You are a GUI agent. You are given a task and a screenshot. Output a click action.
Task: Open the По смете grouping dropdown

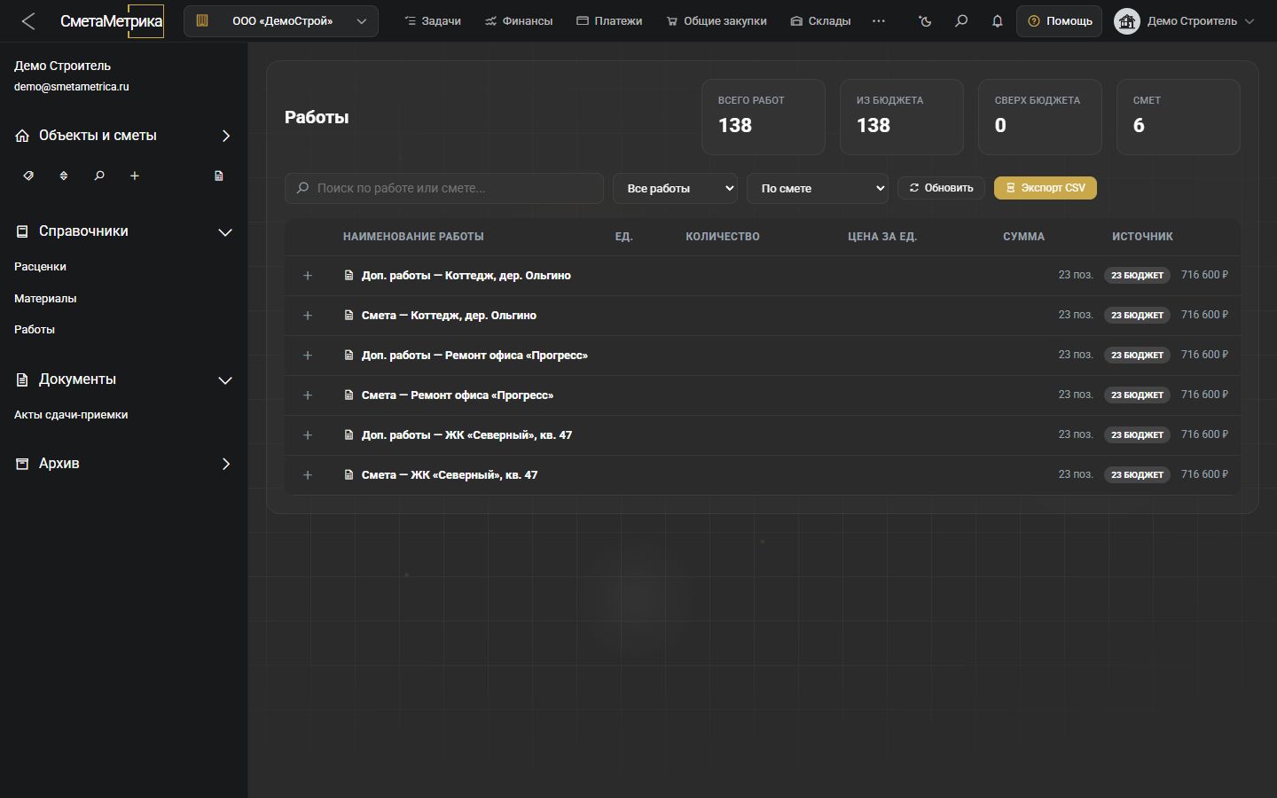(x=818, y=188)
